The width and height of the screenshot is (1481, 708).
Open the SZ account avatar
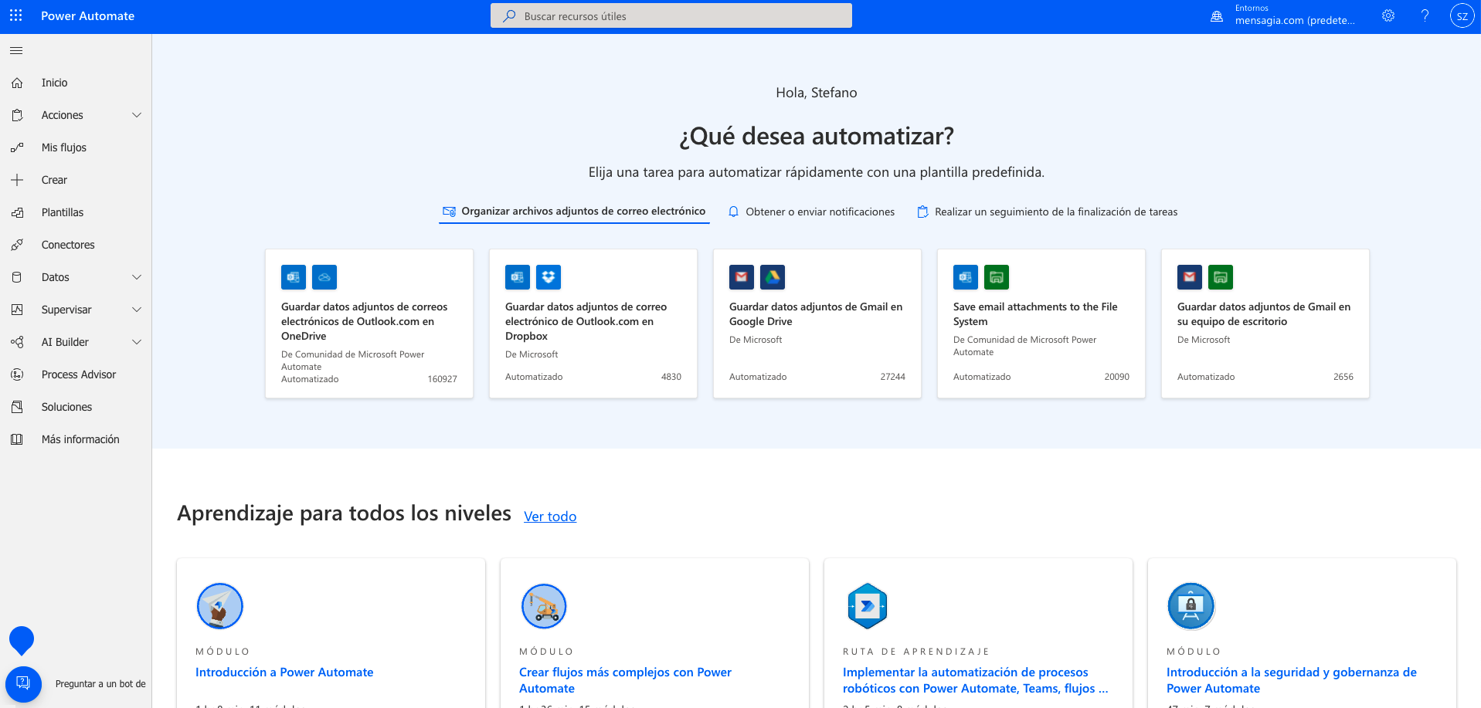point(1462,15)
